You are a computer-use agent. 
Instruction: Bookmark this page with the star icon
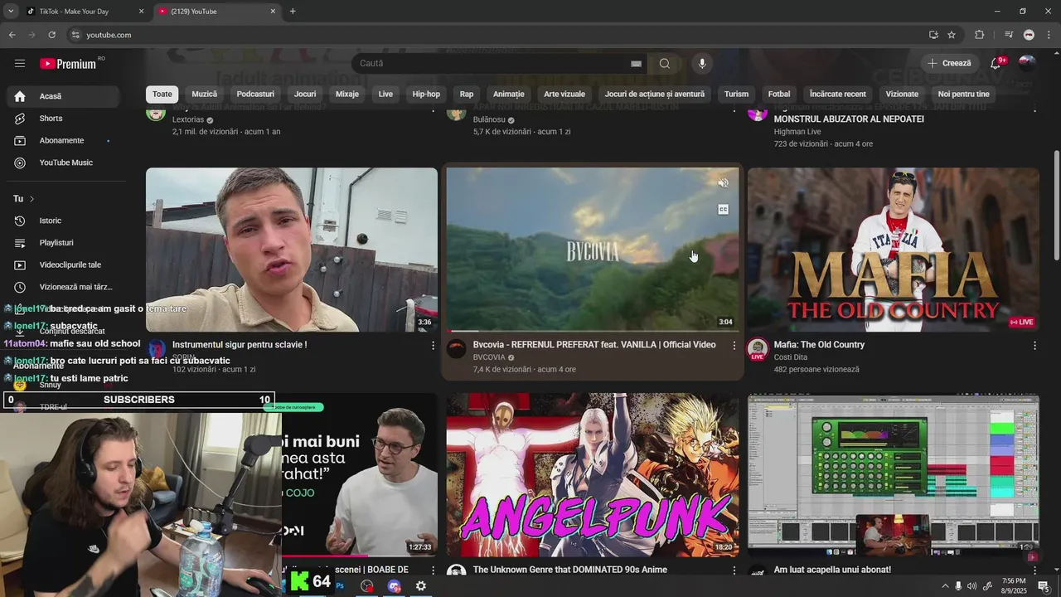point(952,35)
